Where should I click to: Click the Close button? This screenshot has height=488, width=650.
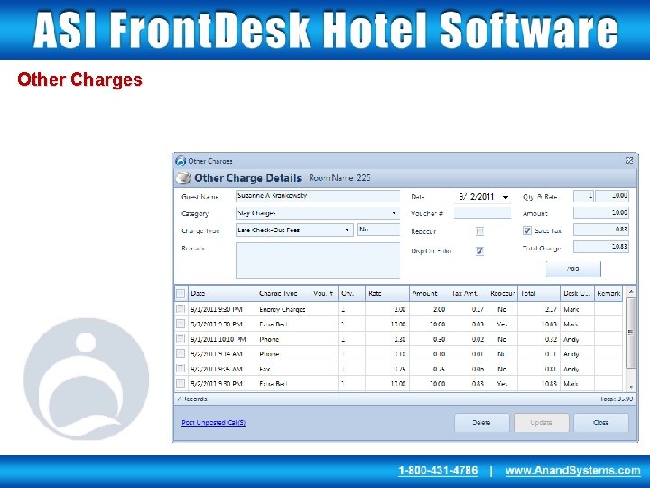coord(601,423)
